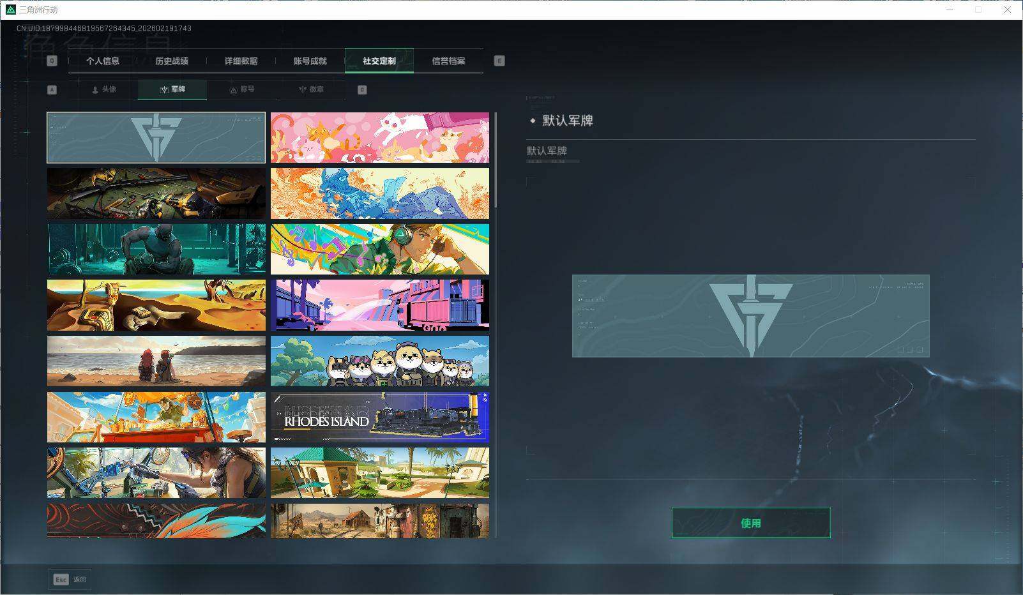1023x595 pixels.
Task: Choose the pink cats dog tag
Action: coord(380,137)
